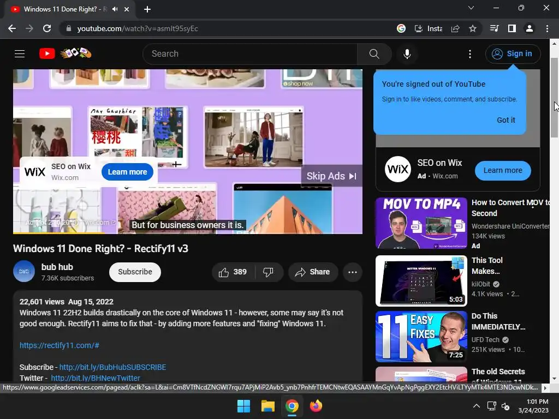Bookmark this tab with star icon
The width and height of the screenshot is (559, 419).
pos(473,28)
